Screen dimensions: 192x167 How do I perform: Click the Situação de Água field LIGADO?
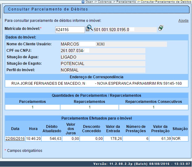tap(102, 57)
